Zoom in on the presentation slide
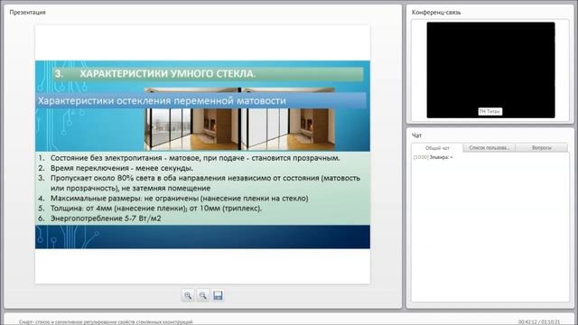Screen dimensions: 578x325 [x=188, y=295]
